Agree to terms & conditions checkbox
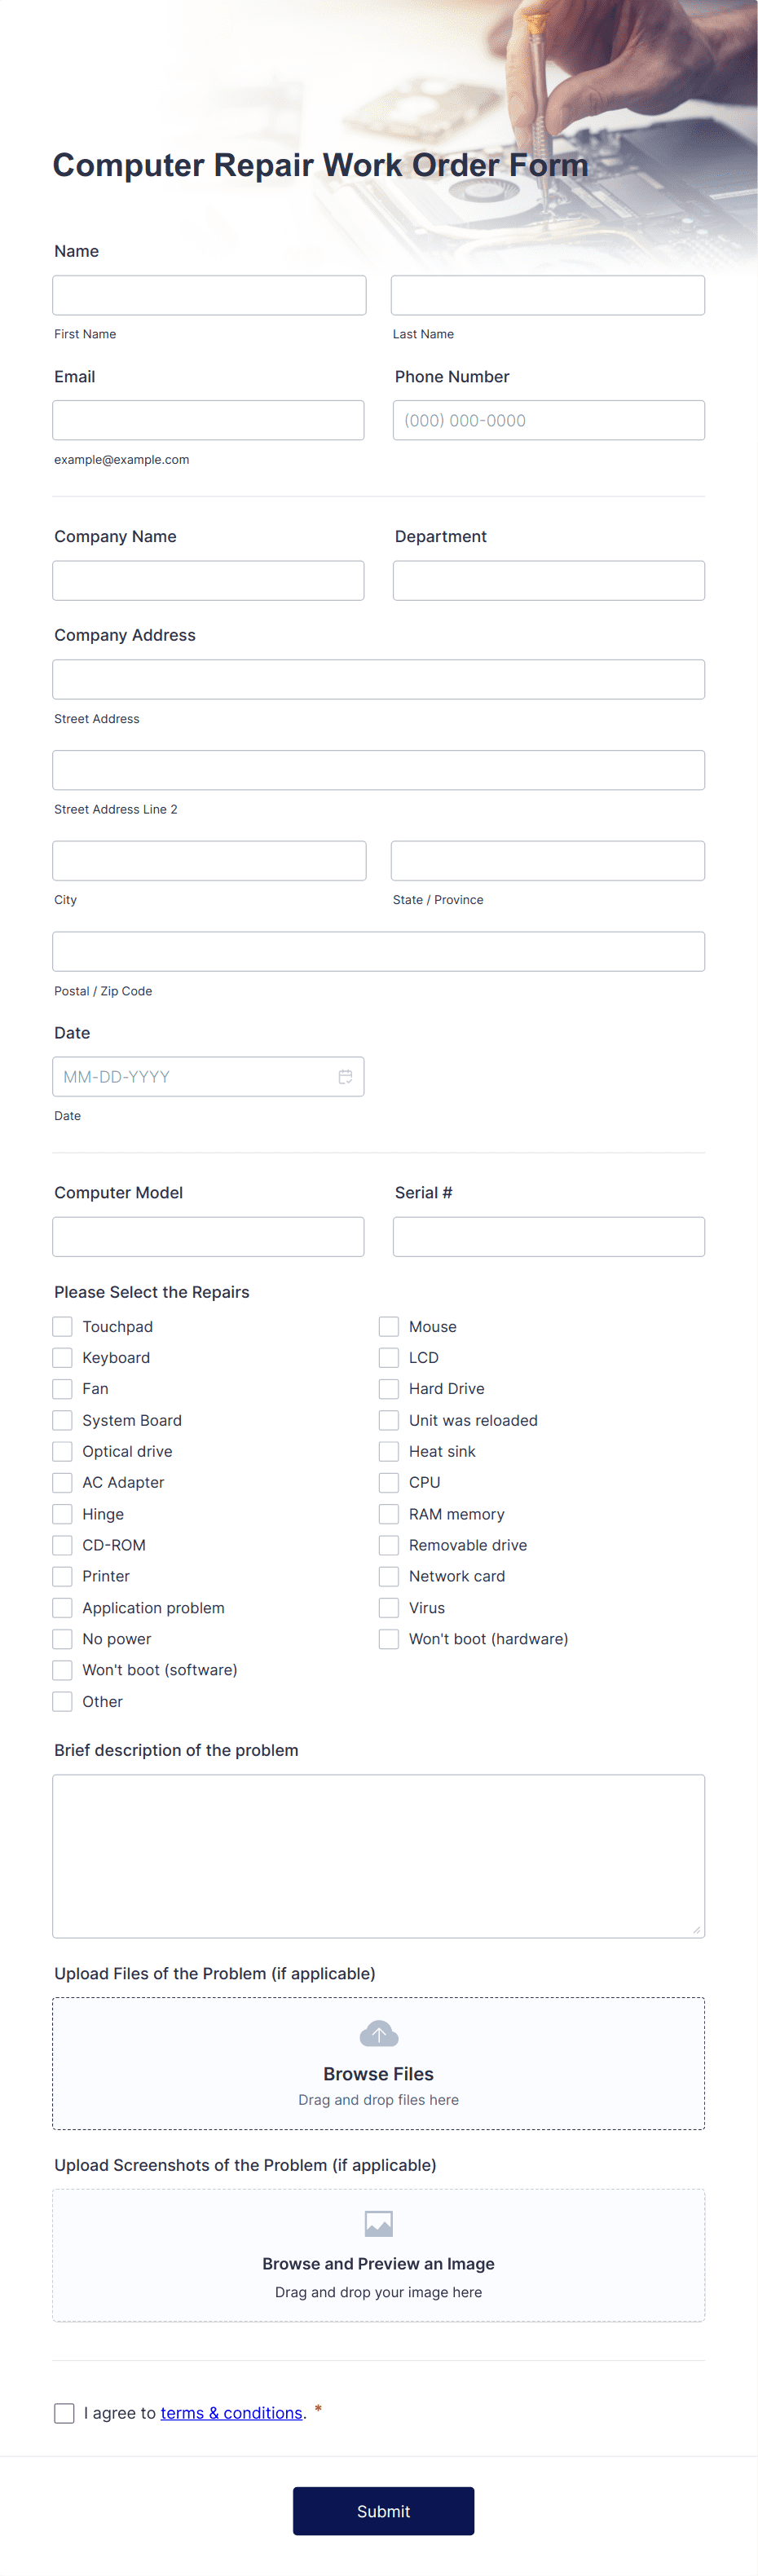The height and width of the screenshot is (2576, 758). pyautogui.click(x=64, y=2413)
